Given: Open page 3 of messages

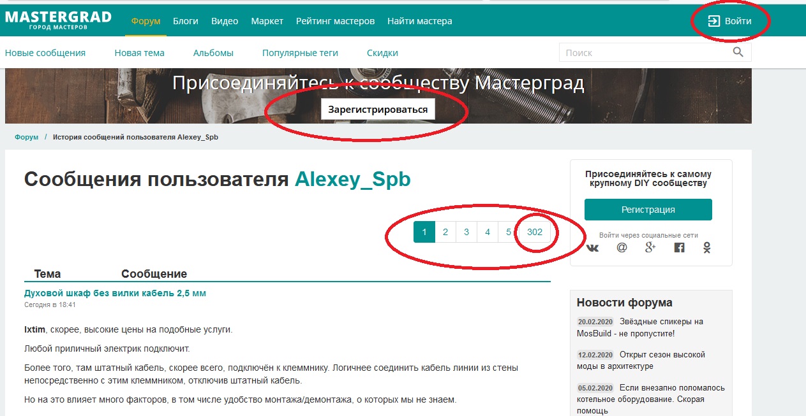Looking at the screenshot, I should coord(466,232).
